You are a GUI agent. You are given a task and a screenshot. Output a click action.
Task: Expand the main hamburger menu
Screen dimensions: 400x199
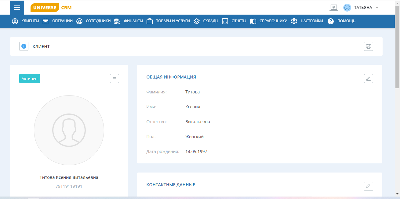tap(17, 8)
